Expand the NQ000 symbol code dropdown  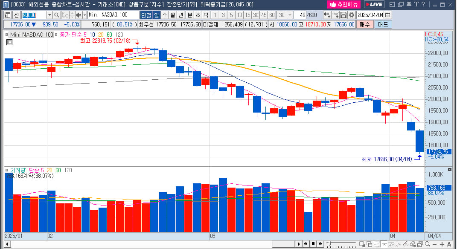(49, 15)
